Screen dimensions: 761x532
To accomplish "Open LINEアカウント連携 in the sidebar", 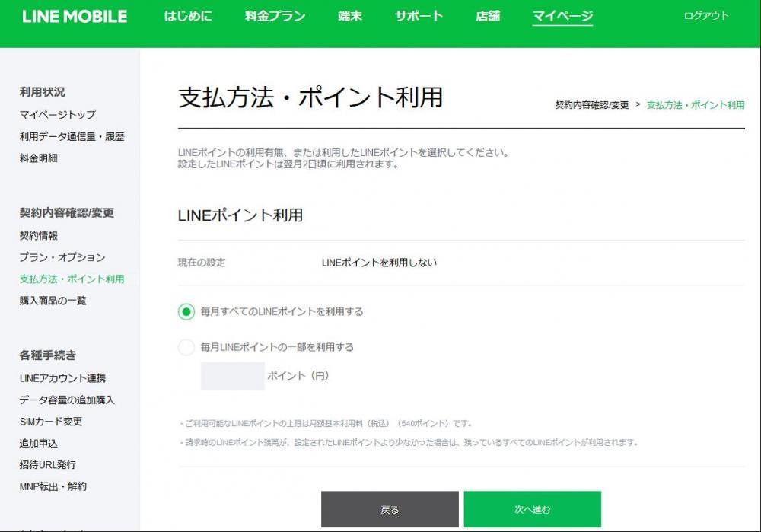I will click(x=62, y=378).
